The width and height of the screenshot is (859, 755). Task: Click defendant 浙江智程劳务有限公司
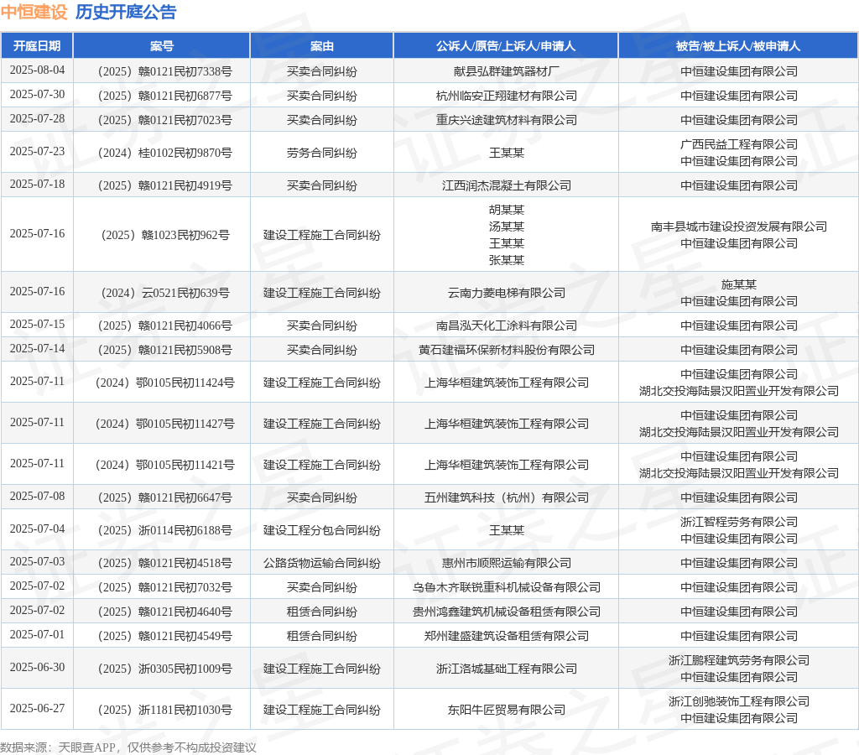click(738, 522)
